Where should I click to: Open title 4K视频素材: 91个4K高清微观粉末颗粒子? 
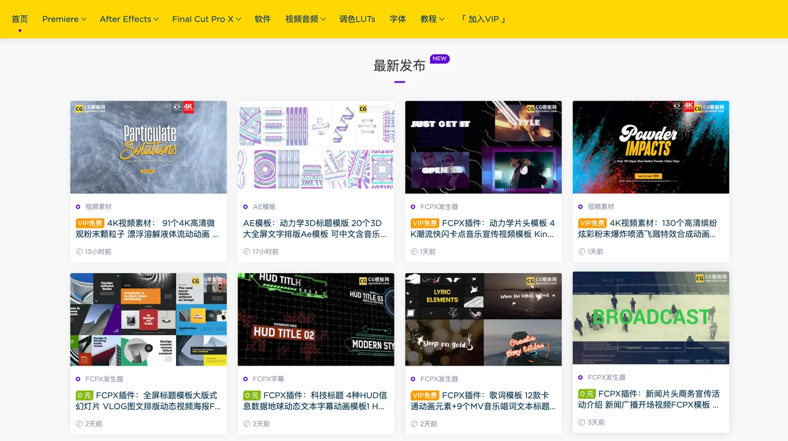point(147,228)
